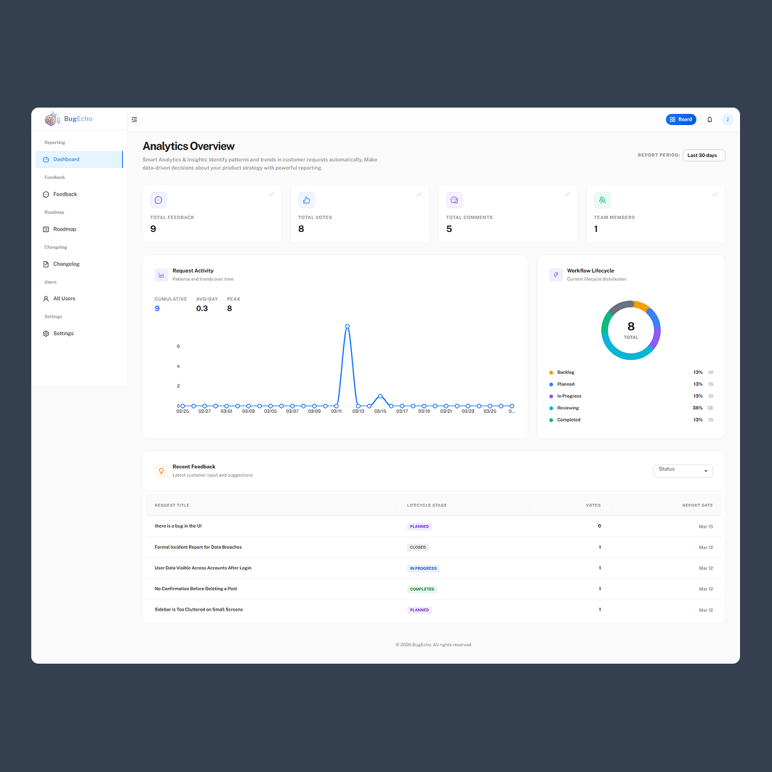Click the blue Board button
The height and width of the screenshot is (772, 772).
(x=681, y=119)
